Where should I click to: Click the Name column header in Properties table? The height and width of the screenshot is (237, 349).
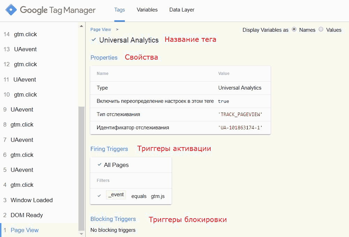(x=103, y=74)
